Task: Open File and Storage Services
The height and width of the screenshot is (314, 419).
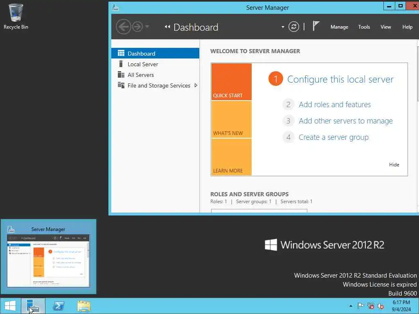Action: (155, 85)
